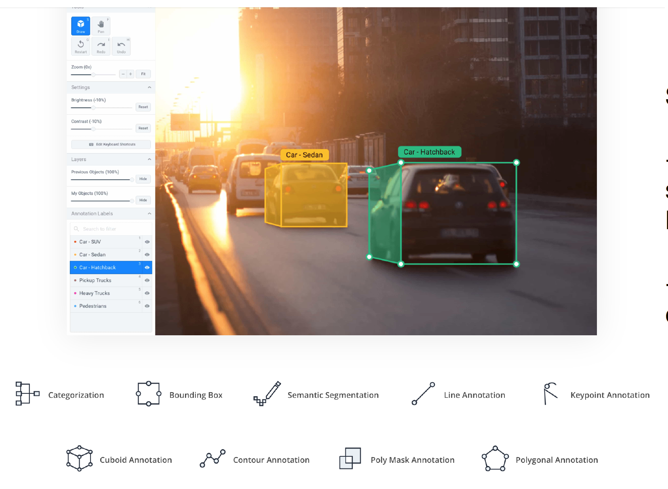Click the Search to filter field
668x489 pixels.
point(111,229)
